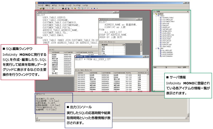Open the サーバ(S) menu

61,6
